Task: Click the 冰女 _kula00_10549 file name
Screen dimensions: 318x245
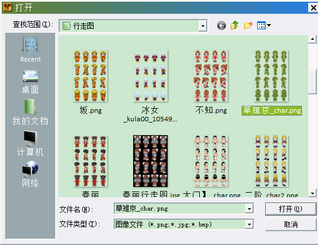Action: tap(150, 114)
